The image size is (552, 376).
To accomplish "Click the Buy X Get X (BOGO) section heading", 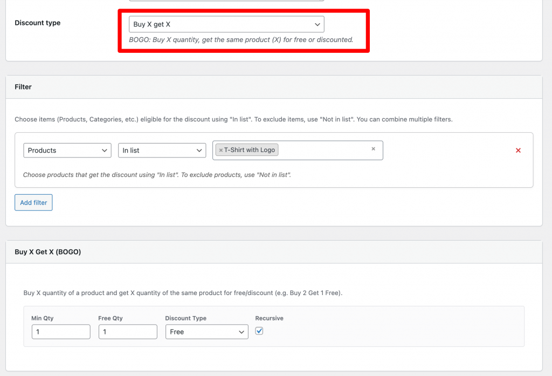I will 48,252.
